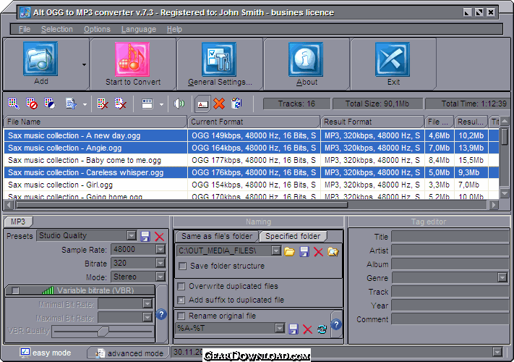Screen dimensions: 514x362
Task: Expand the C:\OUT_MEDIA_FILES\ folder dropdown
Action: 276,251
